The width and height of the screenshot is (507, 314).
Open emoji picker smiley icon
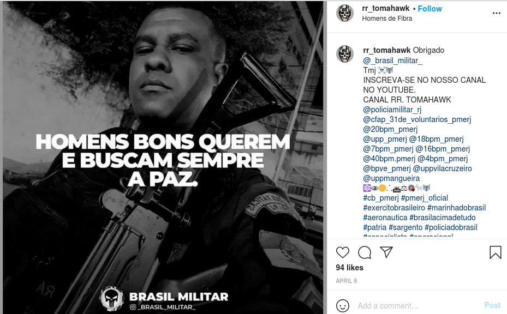point(342,306)
